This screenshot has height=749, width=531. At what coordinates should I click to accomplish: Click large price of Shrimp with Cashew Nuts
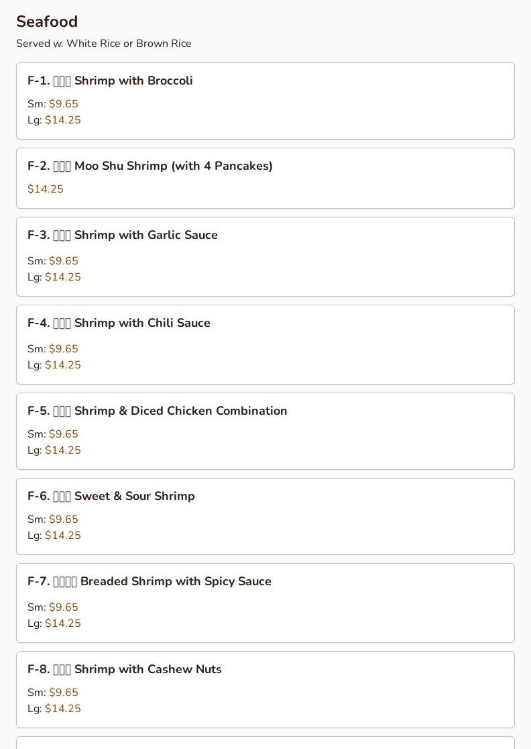tap(63, 709)
